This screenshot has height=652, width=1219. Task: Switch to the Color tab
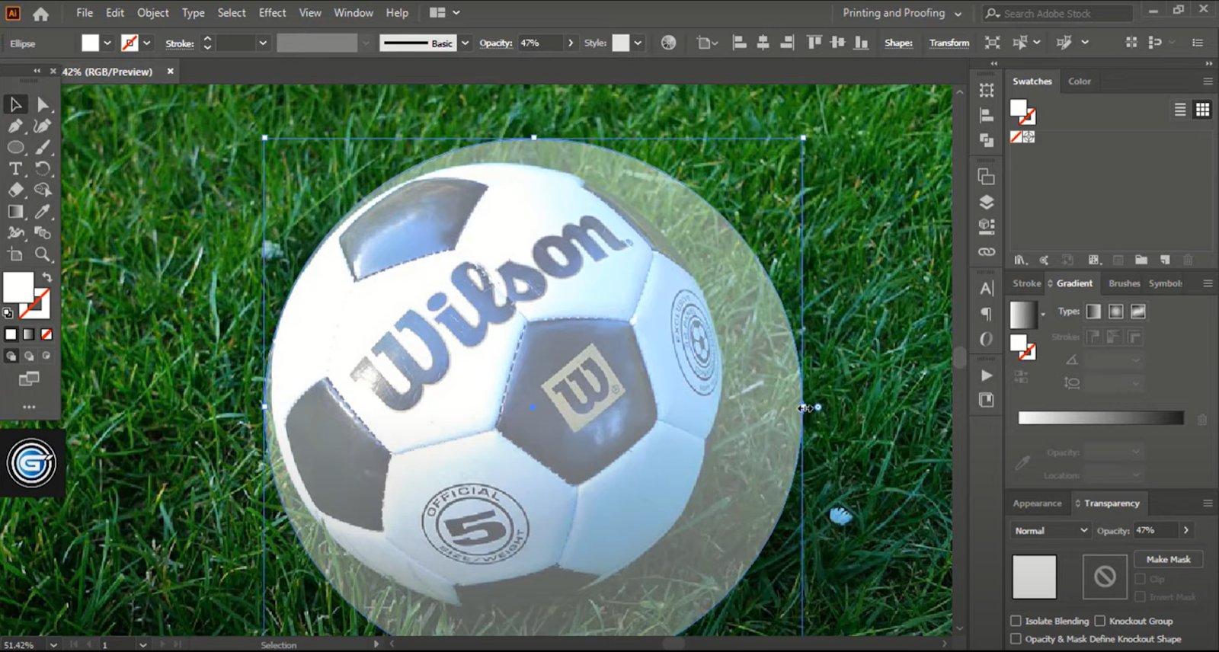click(x=1079, y=81)
